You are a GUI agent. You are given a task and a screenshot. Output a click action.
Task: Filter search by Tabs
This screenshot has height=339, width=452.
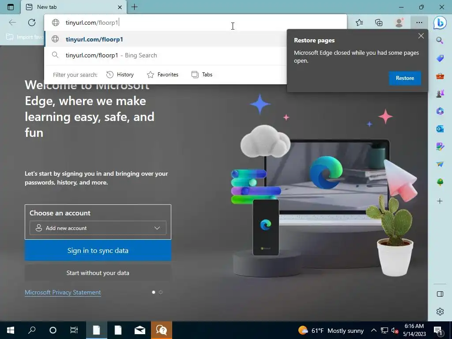[202, 75]
